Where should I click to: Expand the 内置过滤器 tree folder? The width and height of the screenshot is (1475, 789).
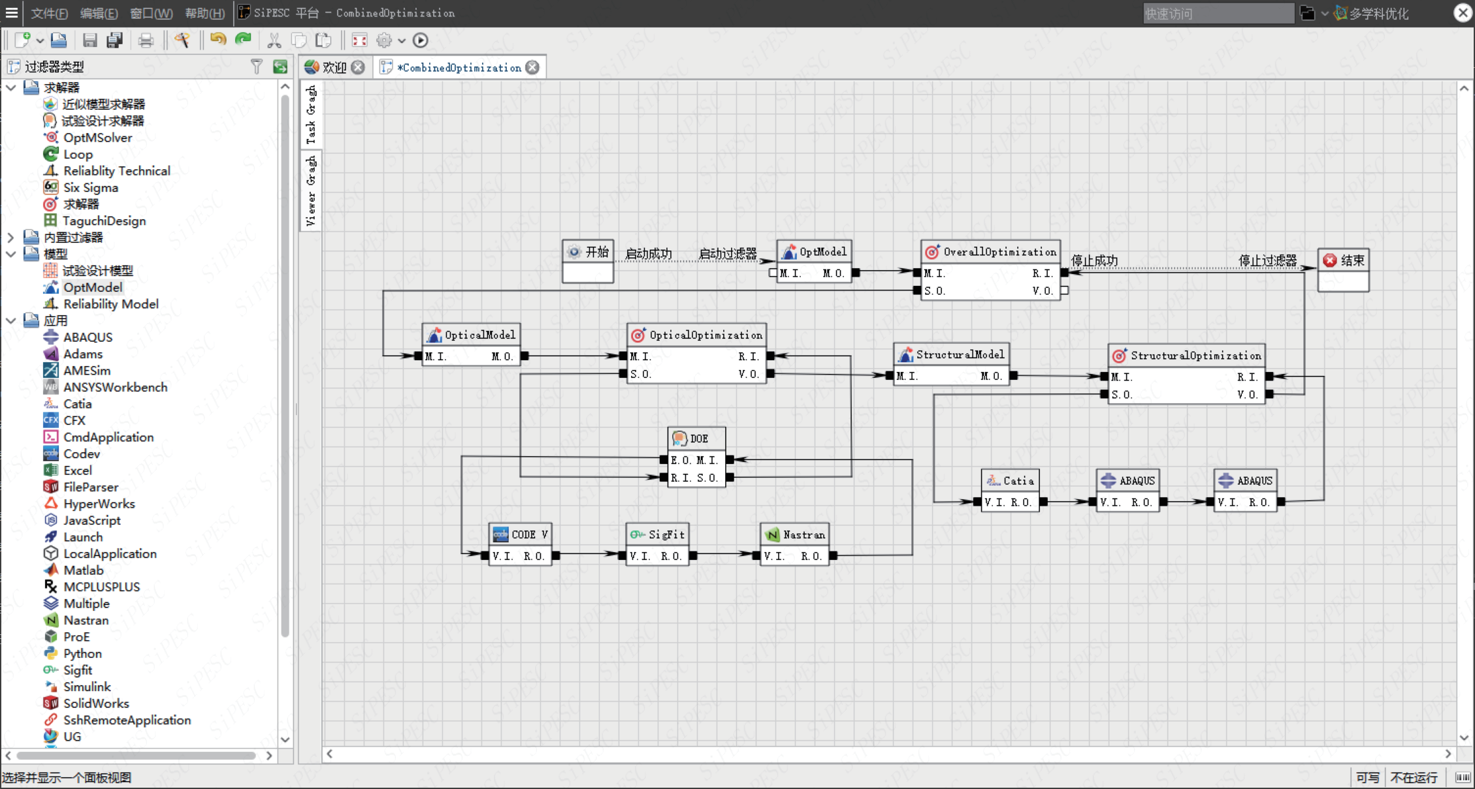[10, 238]
